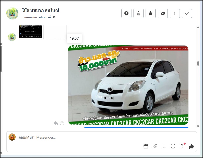
Task: Mark conversation unread with envelope icon
Action: (163, 13)
